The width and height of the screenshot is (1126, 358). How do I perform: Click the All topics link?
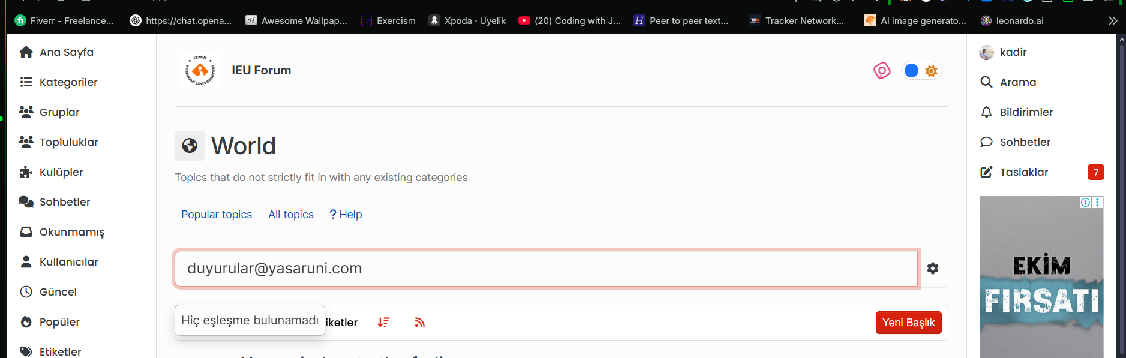pyautogui.click(x=290, y=215)
